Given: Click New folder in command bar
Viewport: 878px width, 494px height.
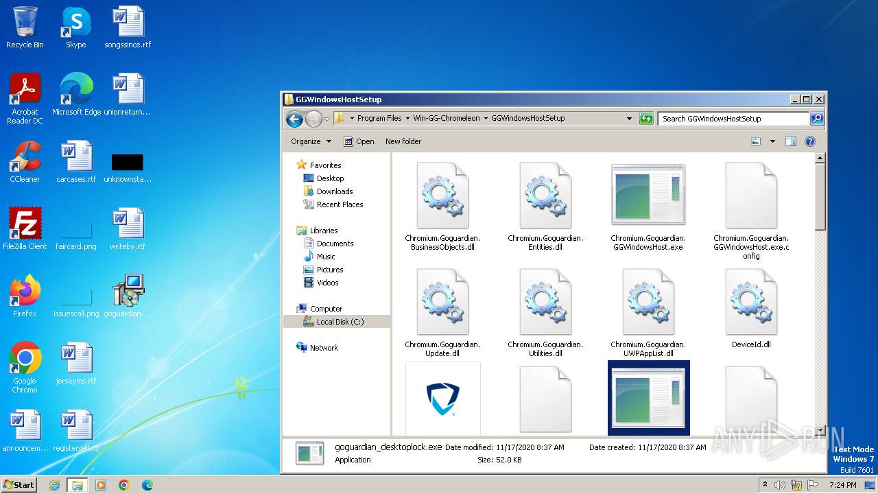Looking at the screenshot, I should pyautogui.click(x=403, y=141).
